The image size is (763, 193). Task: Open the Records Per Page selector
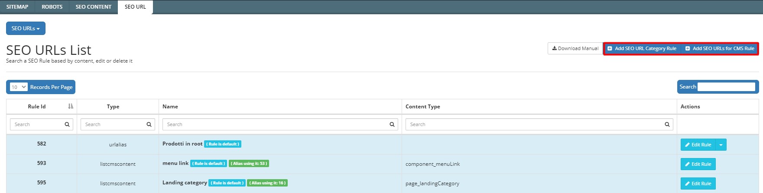(x=19, y=87)
